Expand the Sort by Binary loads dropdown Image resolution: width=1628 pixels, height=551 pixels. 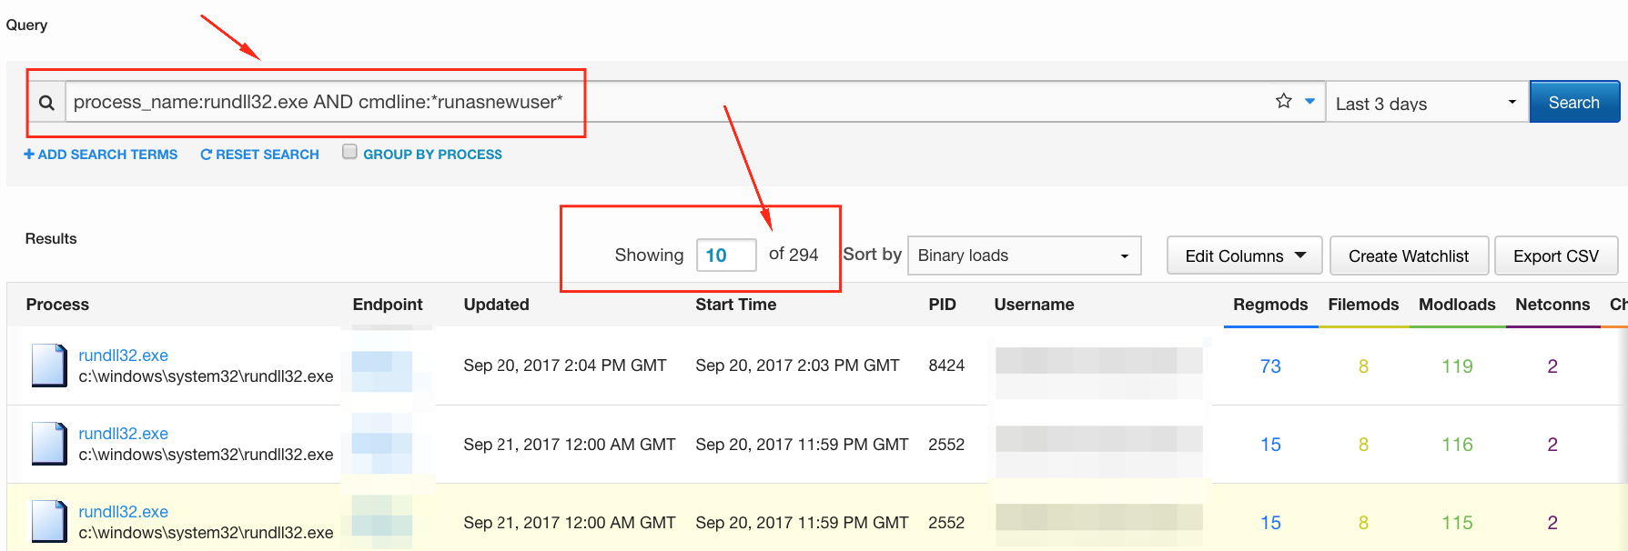click(x=1024, y=255)
